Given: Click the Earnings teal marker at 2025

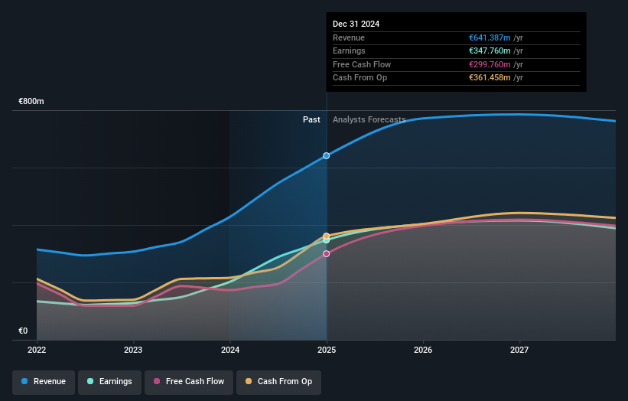Looking at the screenshot, I should click(x=327, y=240).
